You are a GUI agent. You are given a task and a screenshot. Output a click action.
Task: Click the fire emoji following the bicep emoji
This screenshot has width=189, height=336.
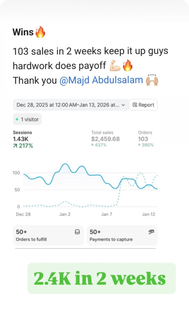[x=127, y=66]
